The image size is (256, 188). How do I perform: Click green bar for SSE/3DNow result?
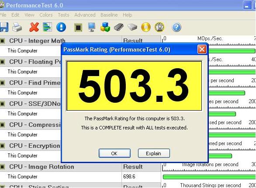pyautogui.click(x=222, y=114)
